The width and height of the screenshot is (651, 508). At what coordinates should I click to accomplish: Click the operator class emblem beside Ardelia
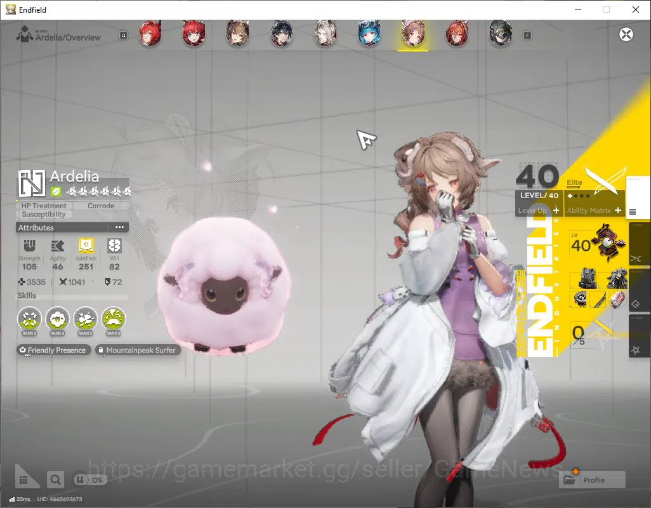[x=32, y=183]
